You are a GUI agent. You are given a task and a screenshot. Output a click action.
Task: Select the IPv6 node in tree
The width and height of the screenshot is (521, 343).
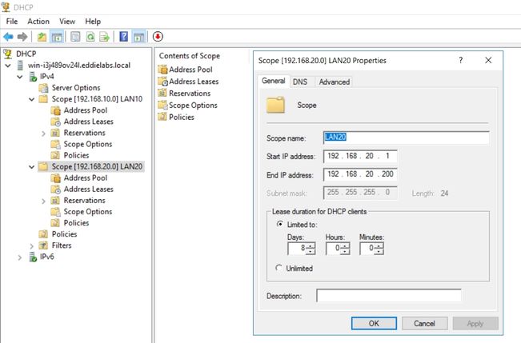coord(47,257)
